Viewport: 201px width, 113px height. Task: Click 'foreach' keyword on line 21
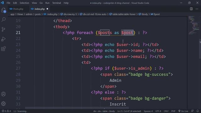[85, 33]
